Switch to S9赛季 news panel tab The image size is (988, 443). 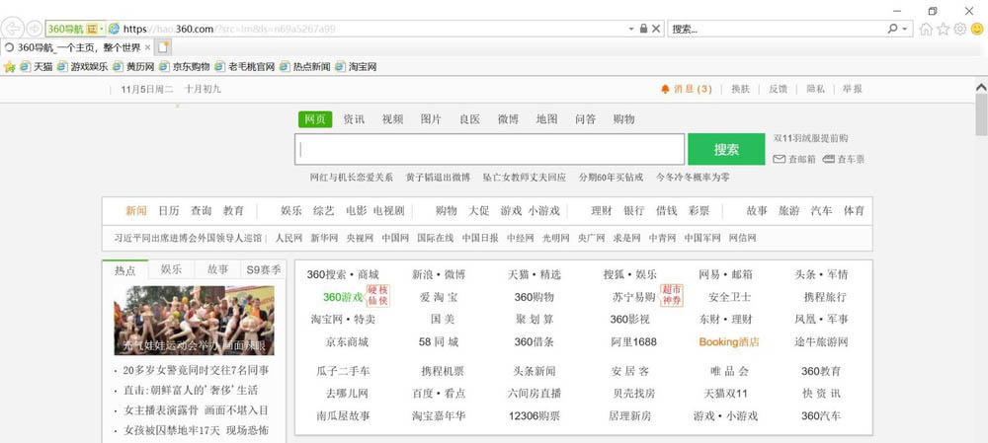click(x=264, y=269)
